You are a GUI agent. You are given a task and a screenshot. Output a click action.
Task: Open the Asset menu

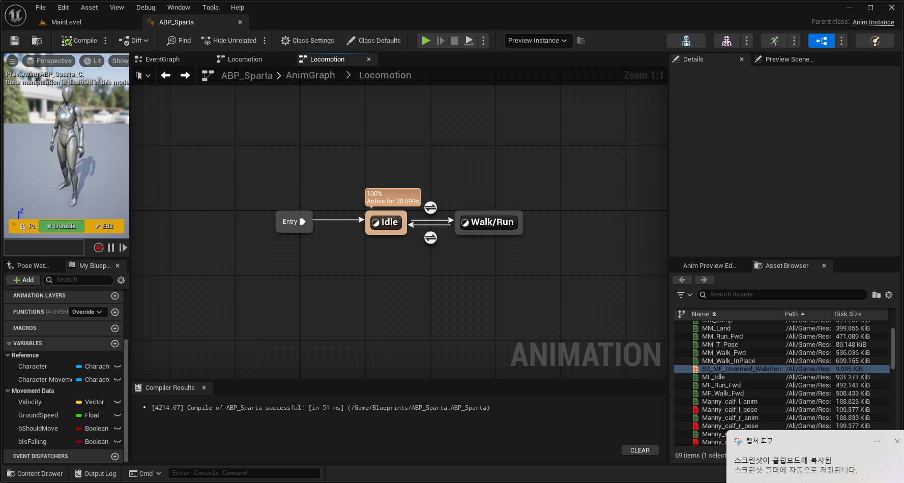[x=89, y=8]
